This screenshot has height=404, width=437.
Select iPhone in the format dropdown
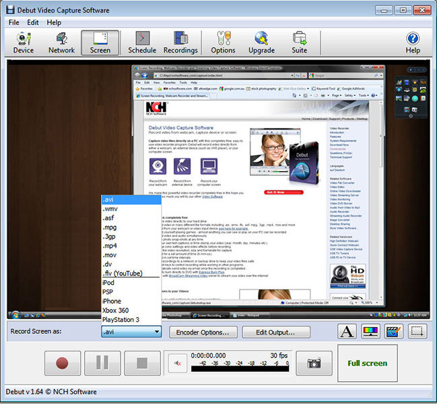(112, 301)
